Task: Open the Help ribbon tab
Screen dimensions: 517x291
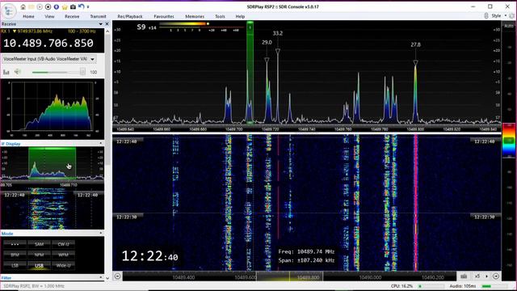Action: 240,16
